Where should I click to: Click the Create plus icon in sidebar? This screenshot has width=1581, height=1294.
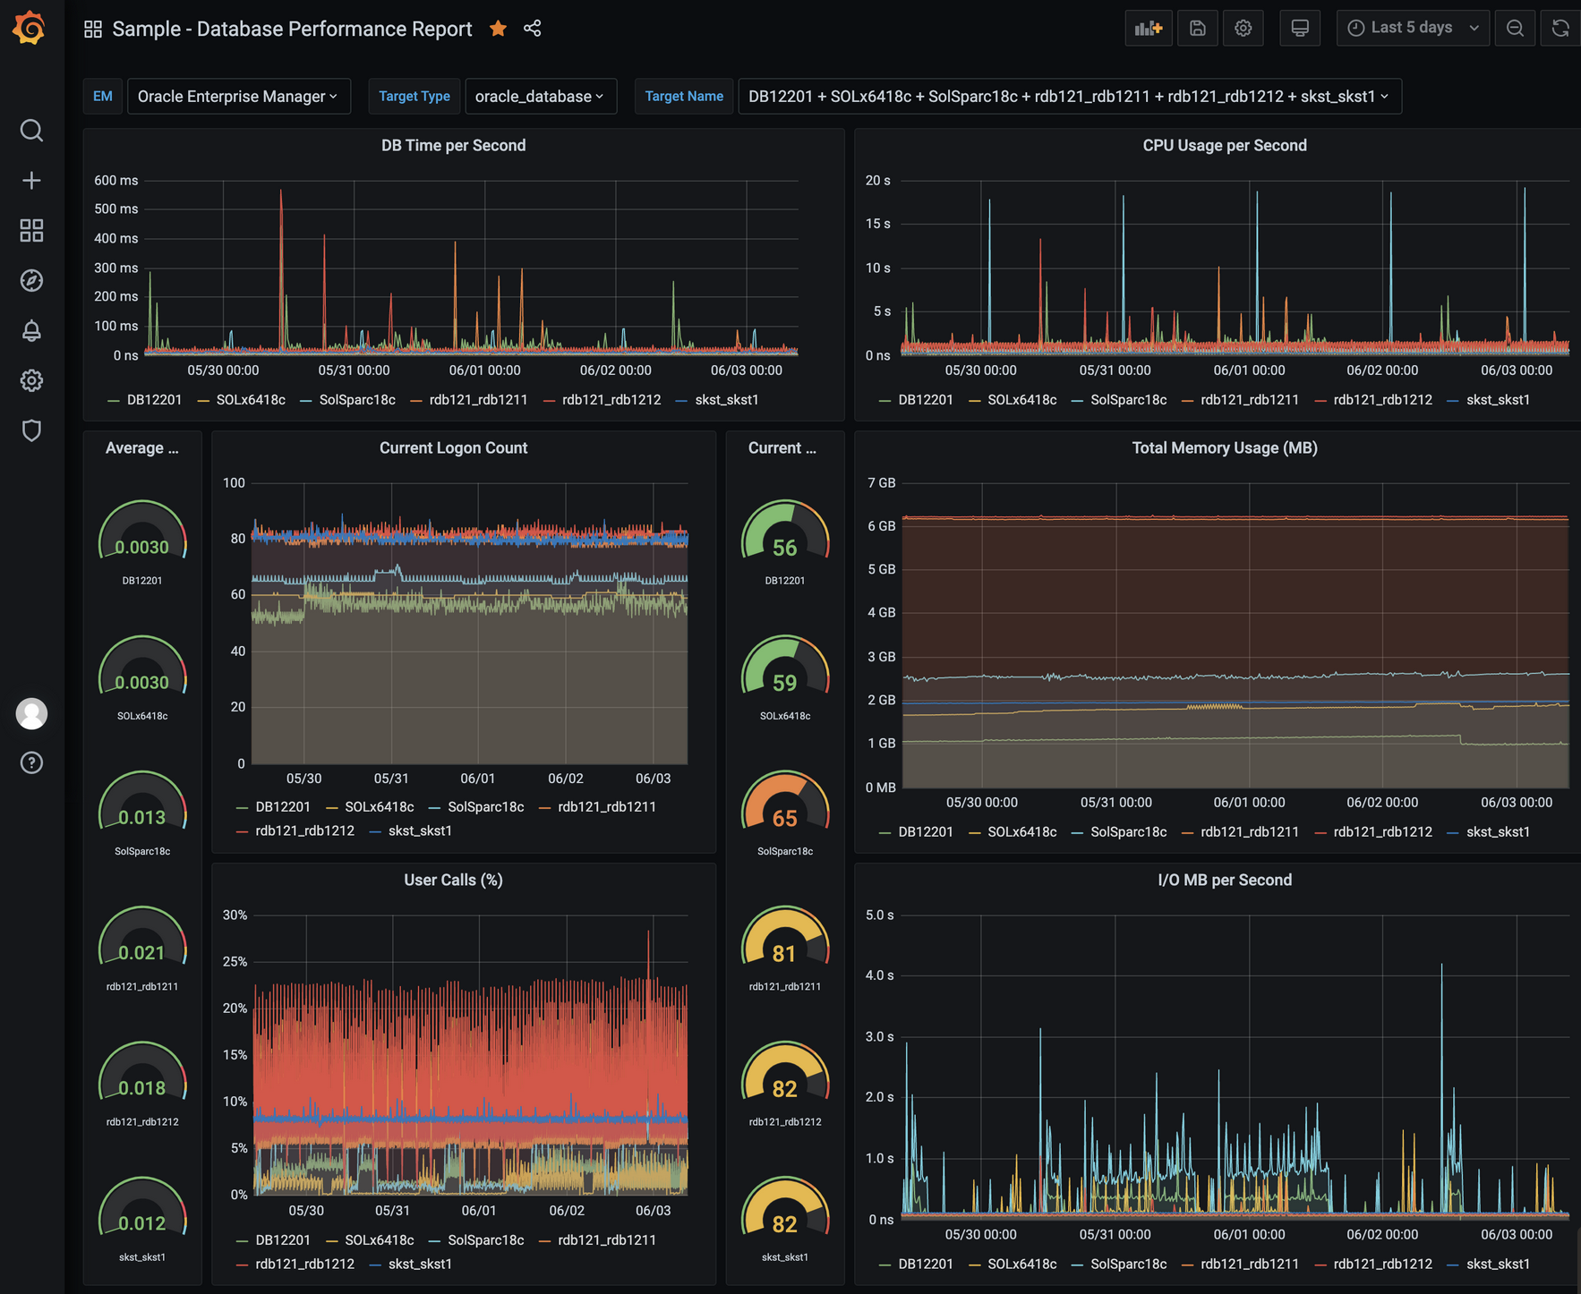(x=31, y=181)
